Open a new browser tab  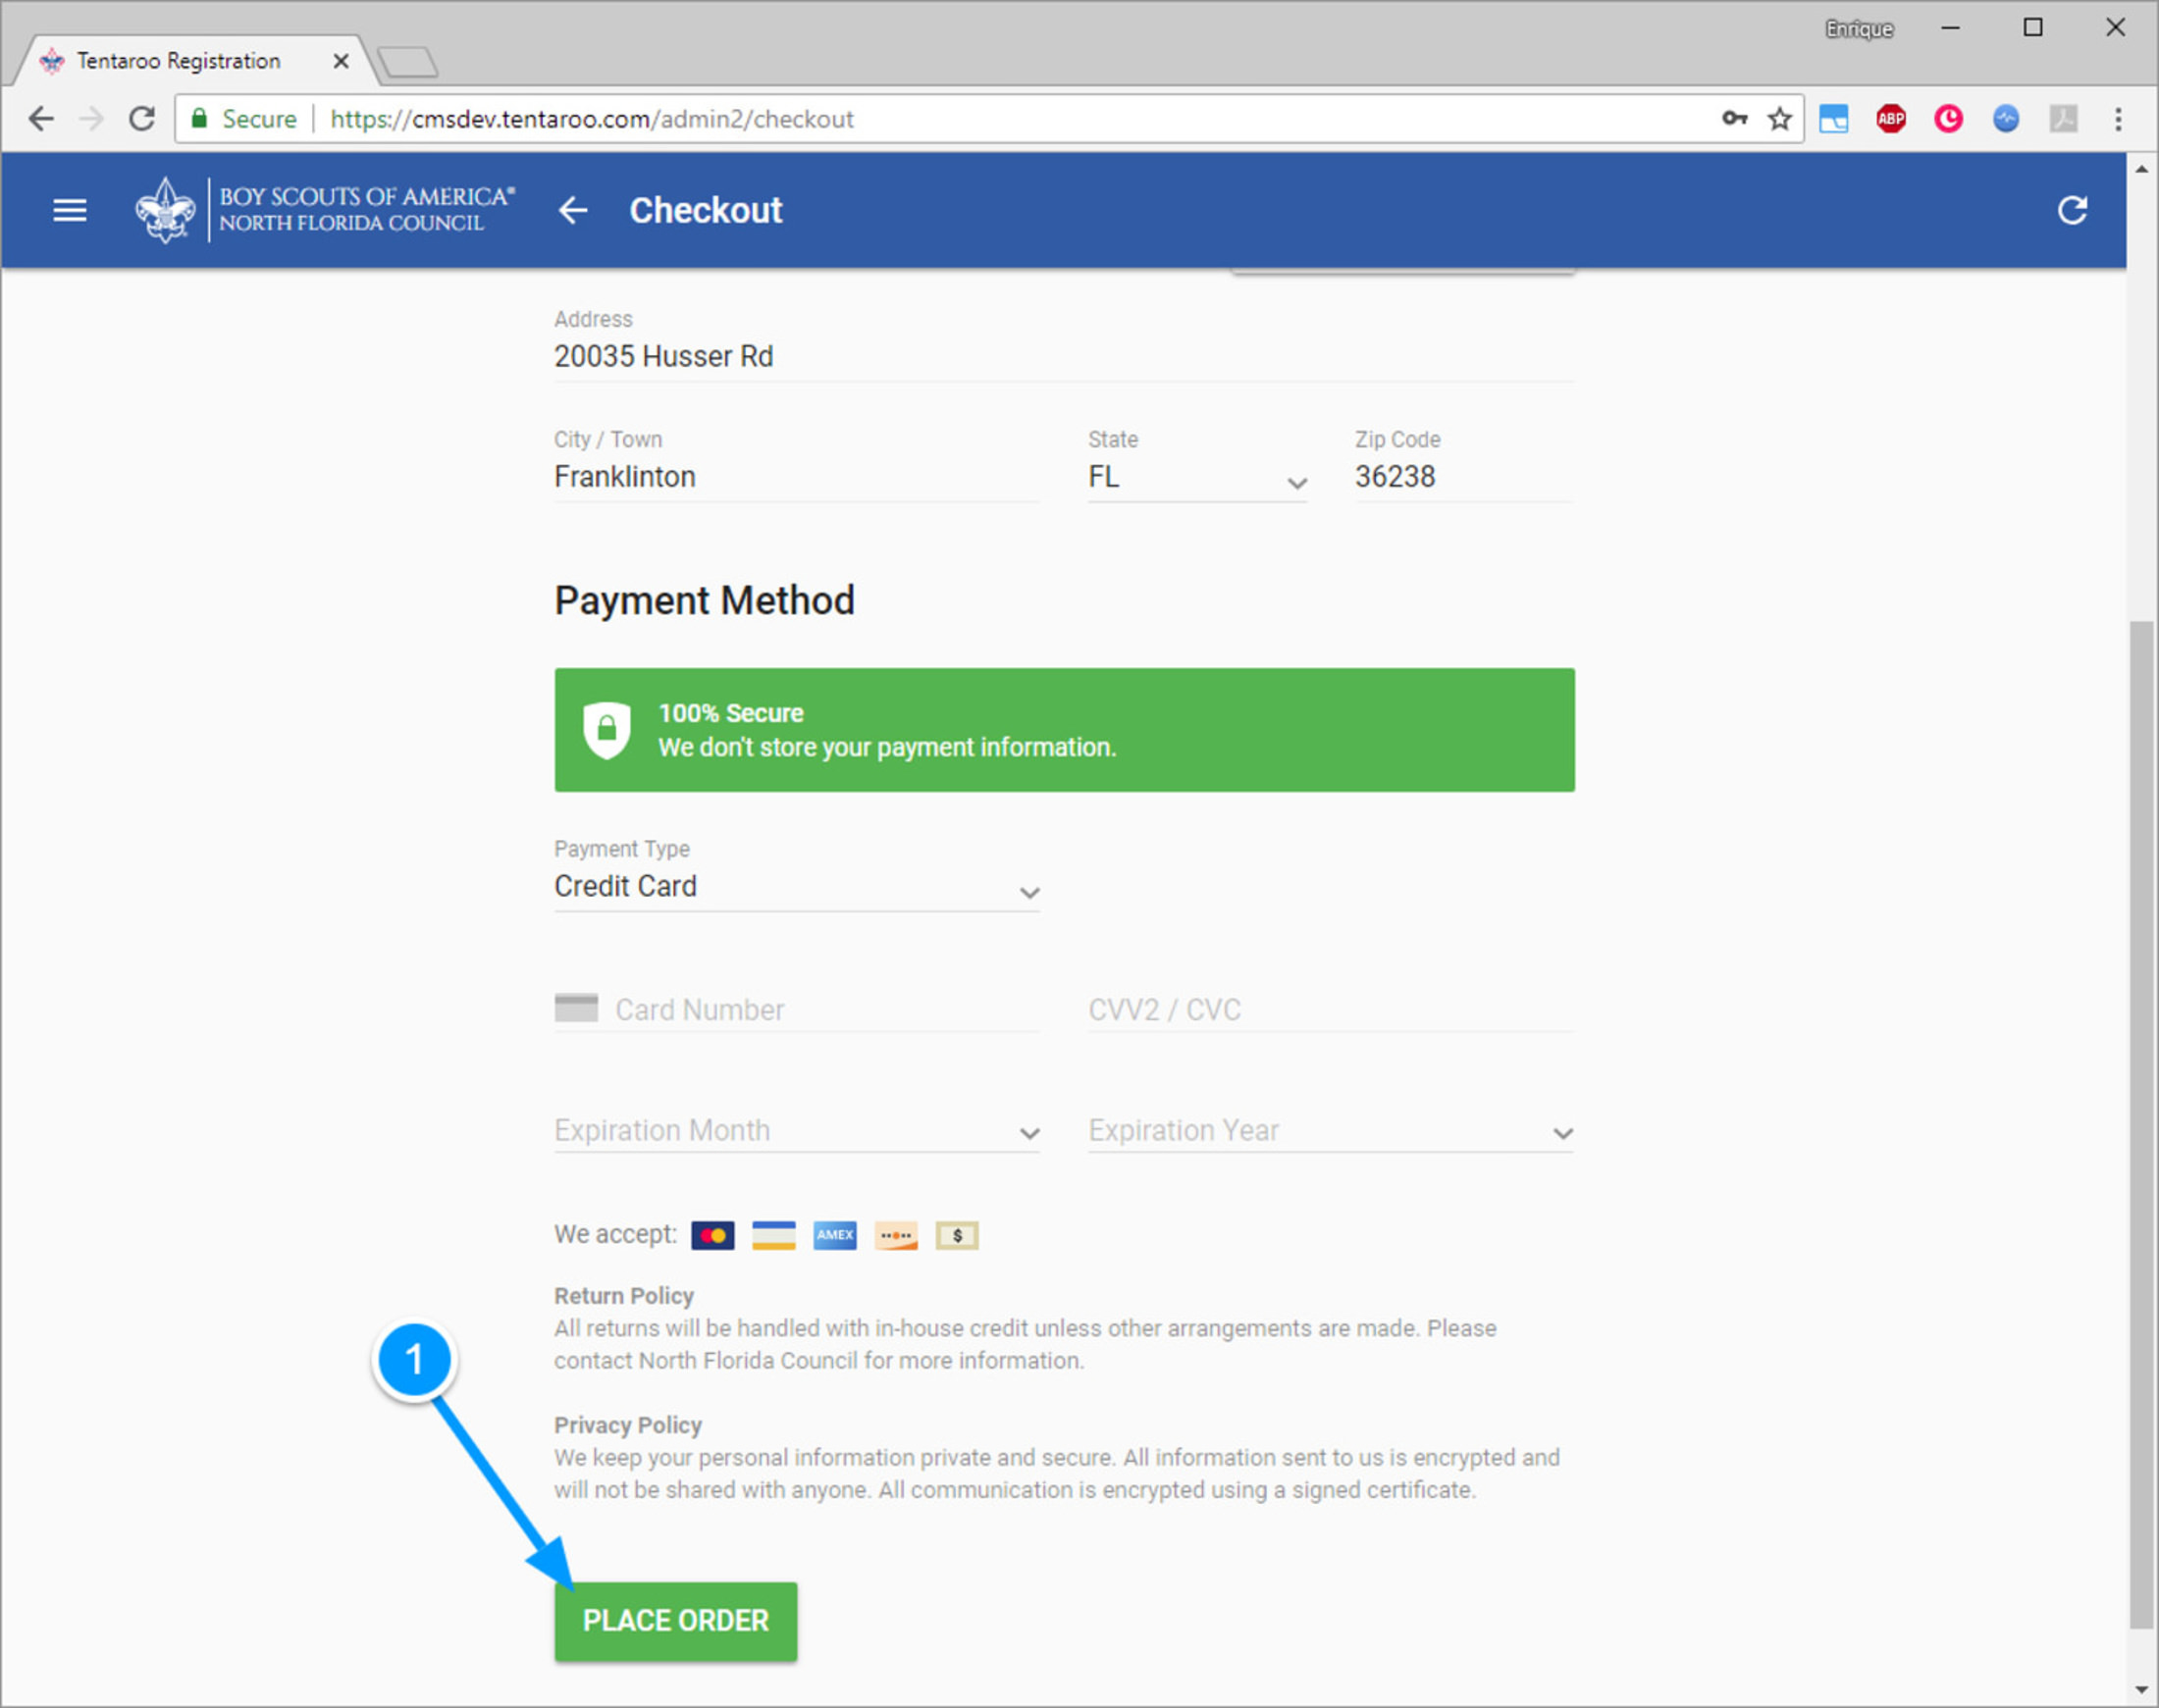(x=408, y=62)
